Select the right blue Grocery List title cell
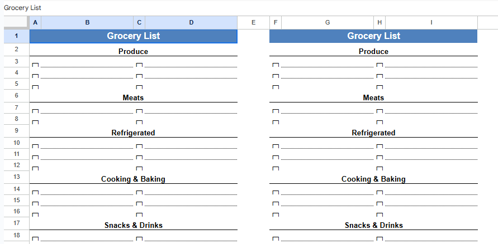The height and width of the screenshot is (244, 498). [x=373, y=36]
